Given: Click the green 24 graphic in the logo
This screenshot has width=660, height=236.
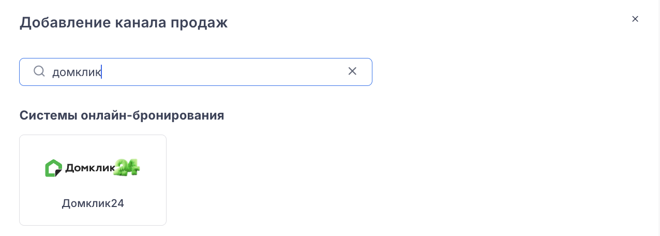Looking at the screenshot, I should point(127,167).
